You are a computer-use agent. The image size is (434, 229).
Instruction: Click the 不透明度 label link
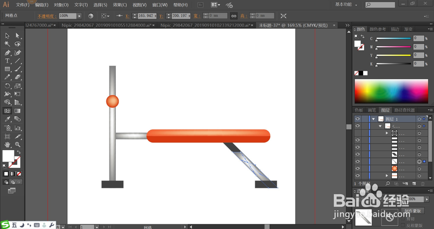(47, 16)
